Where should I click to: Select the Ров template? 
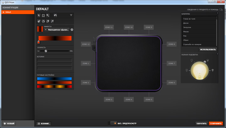tap(199, 36)
